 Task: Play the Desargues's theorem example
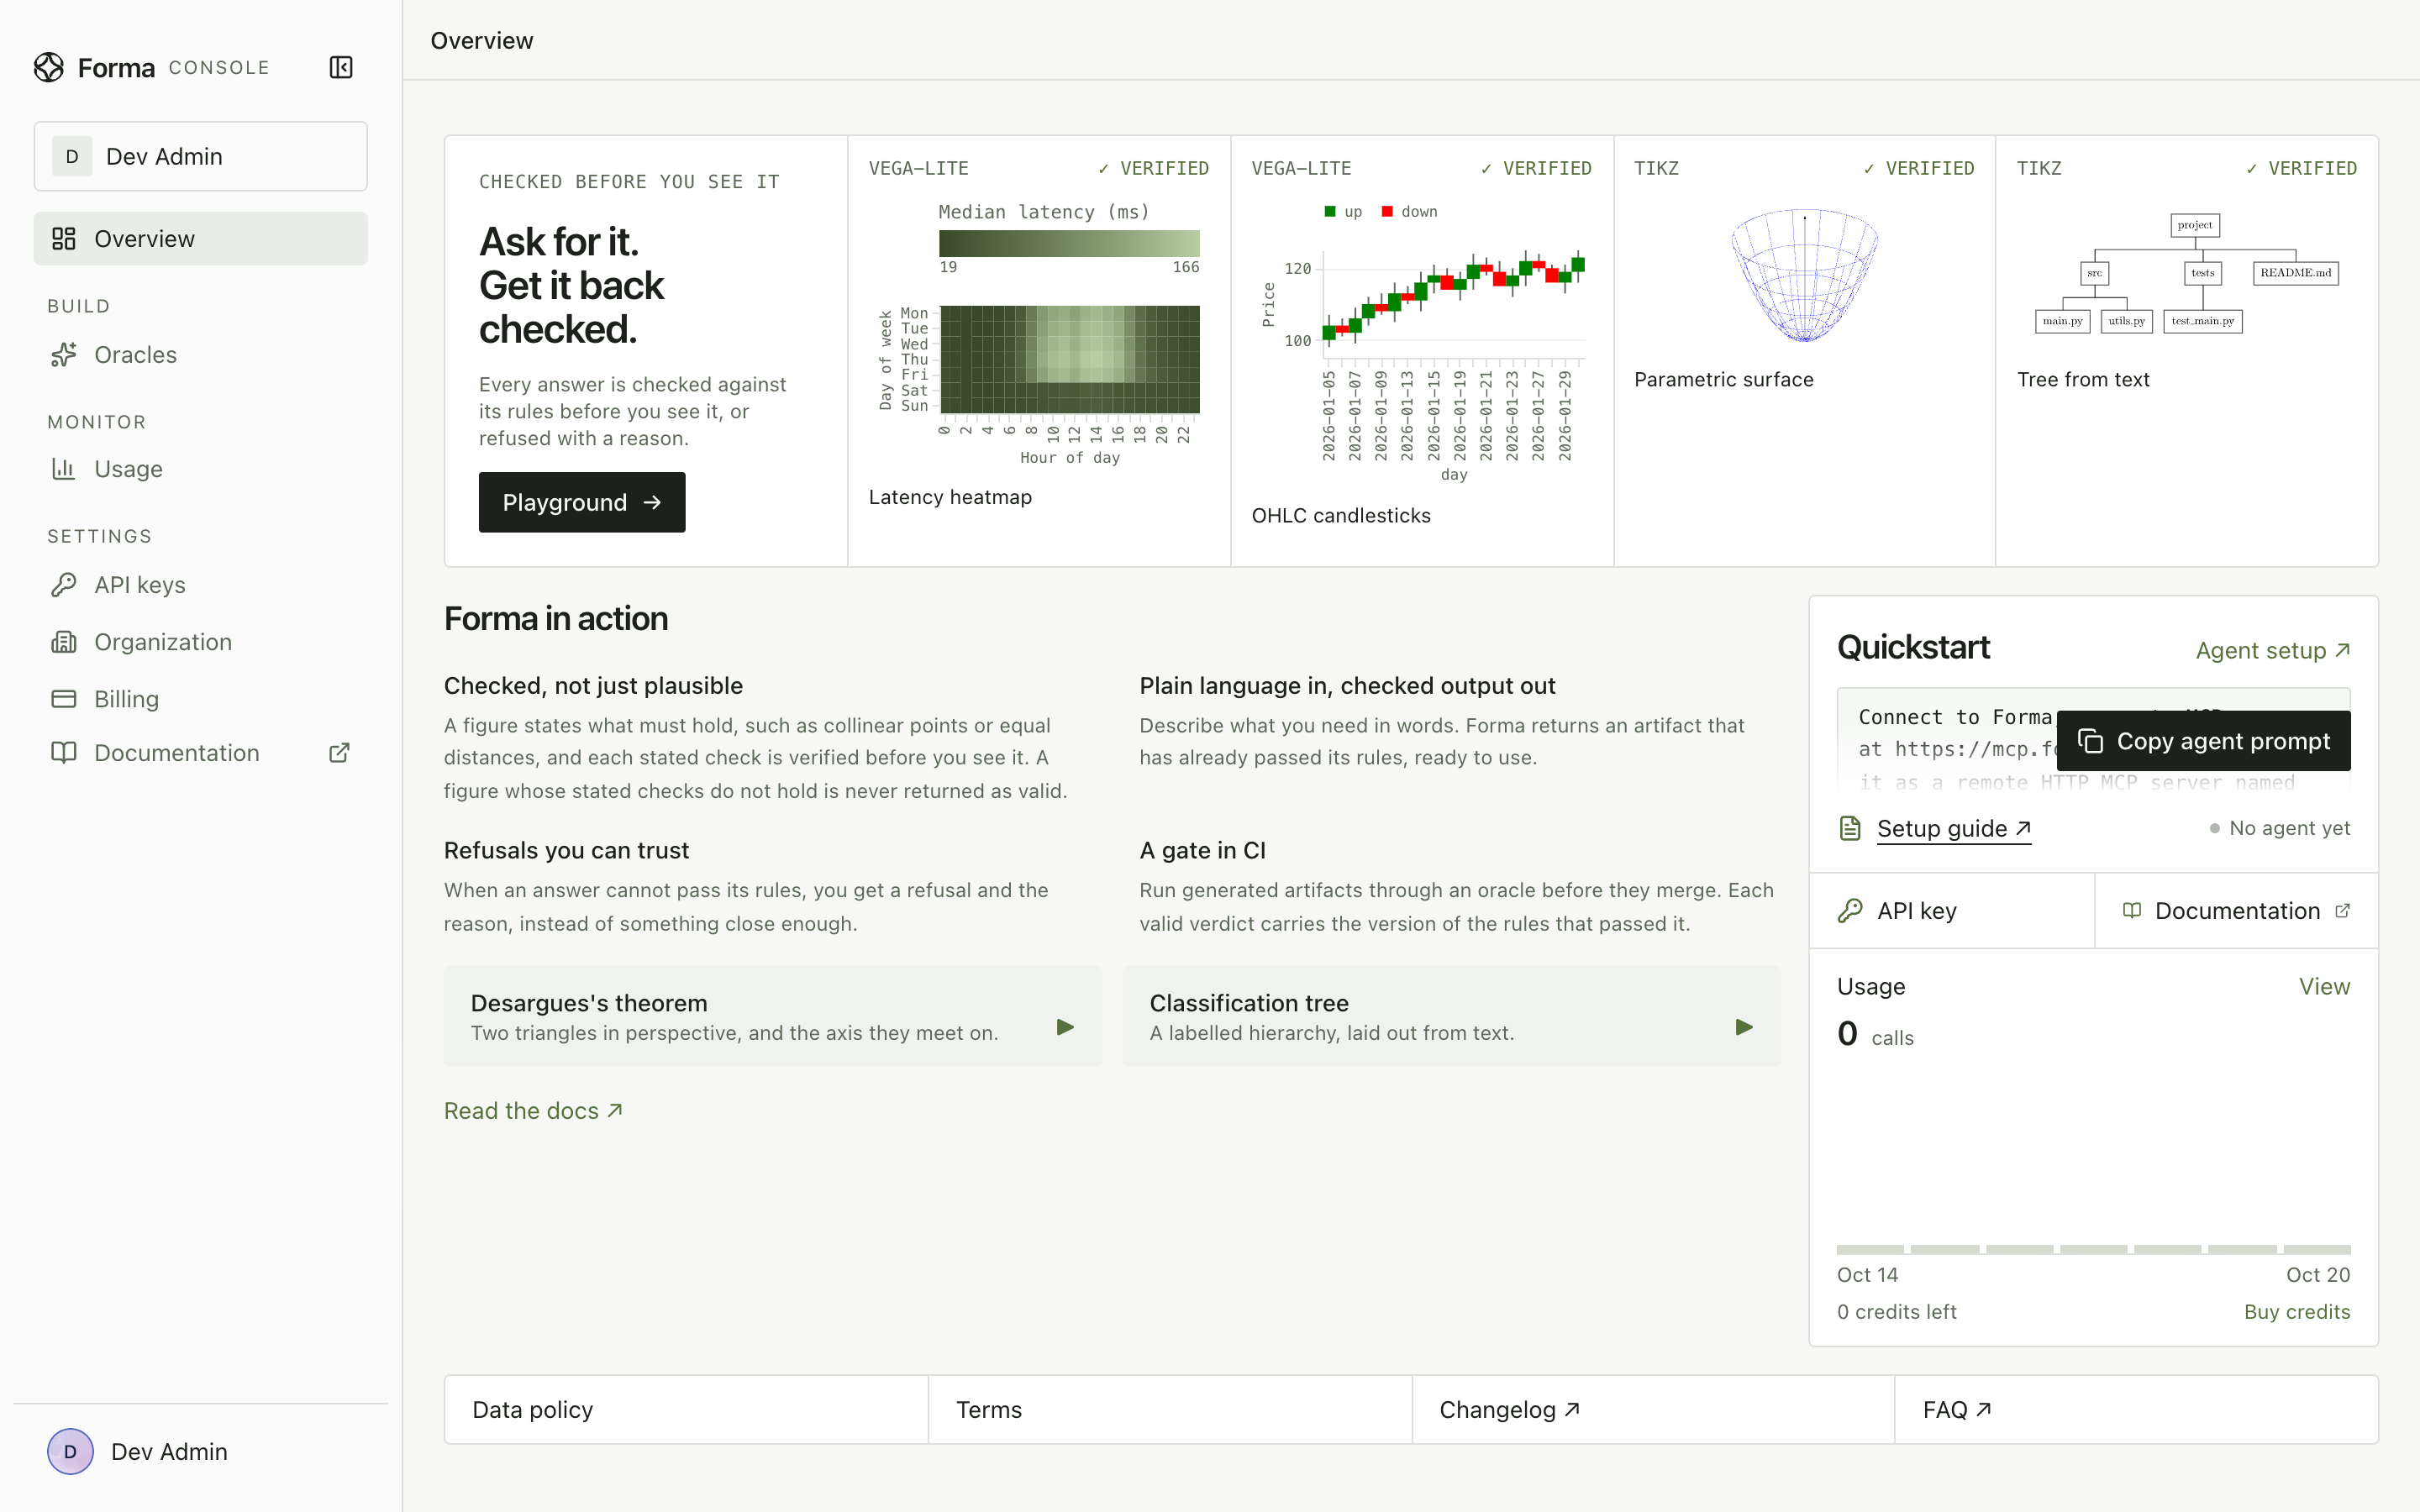[x=1066, y=1027]
